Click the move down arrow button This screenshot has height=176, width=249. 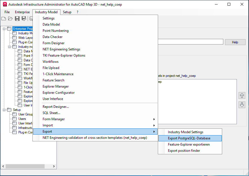[x=242, y=105]
